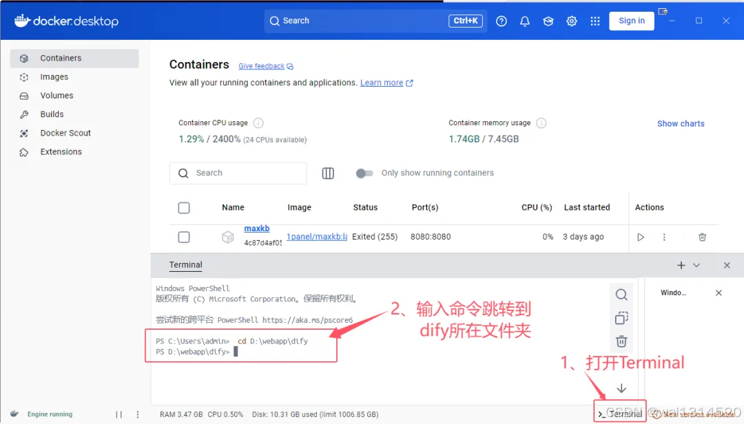Click RAM 3.47 GB status entry

181,414
